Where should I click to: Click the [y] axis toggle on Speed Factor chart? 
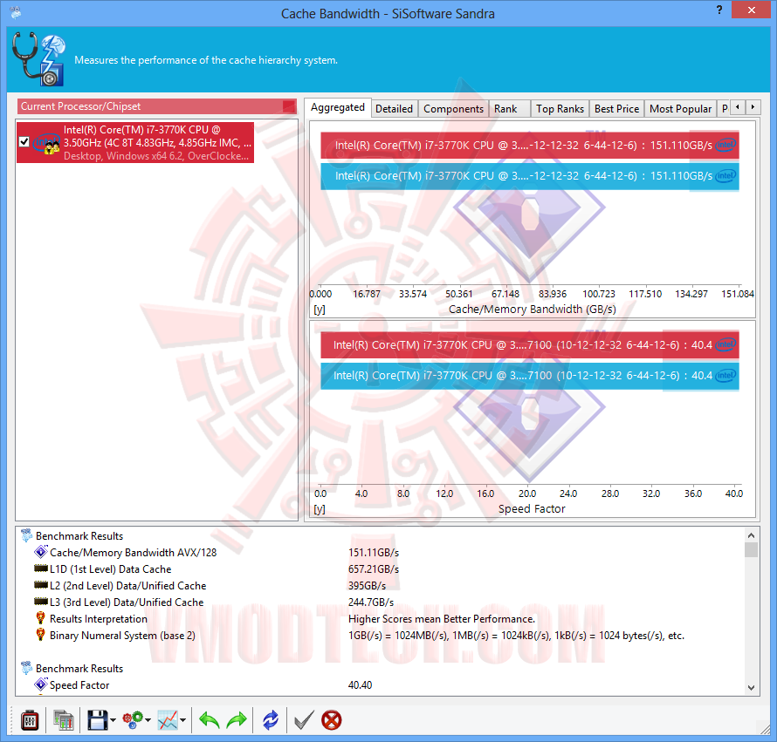click(320, 509)
